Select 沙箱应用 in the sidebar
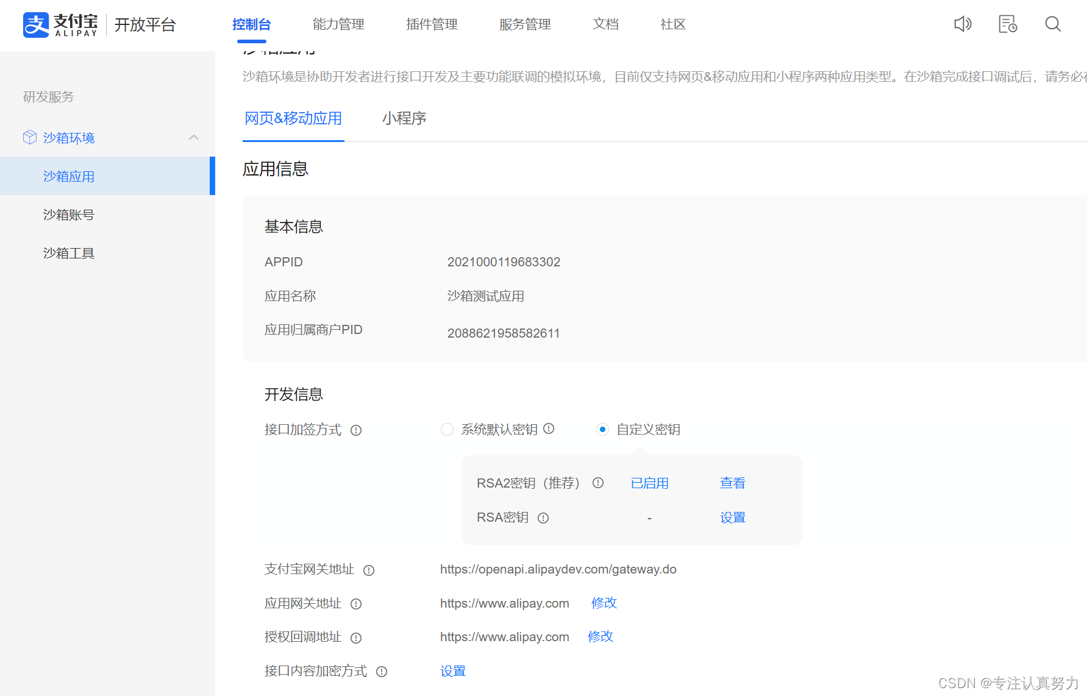The width and height of the screenshot is (1087, 696). pyautogui.click(x=106, y=176)
